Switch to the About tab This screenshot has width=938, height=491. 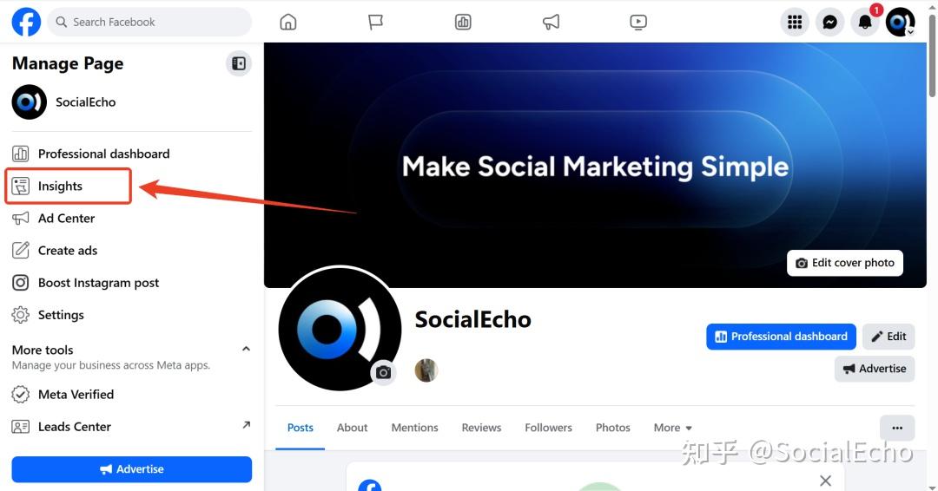click(x=352, y=428)
